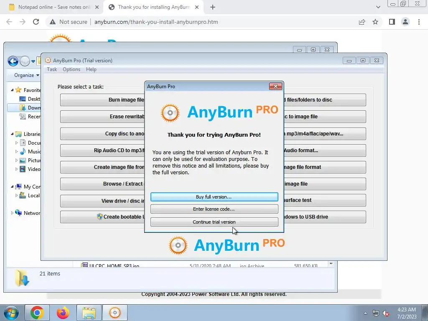Close the AnyBurn Pro trial dialog

275,86
